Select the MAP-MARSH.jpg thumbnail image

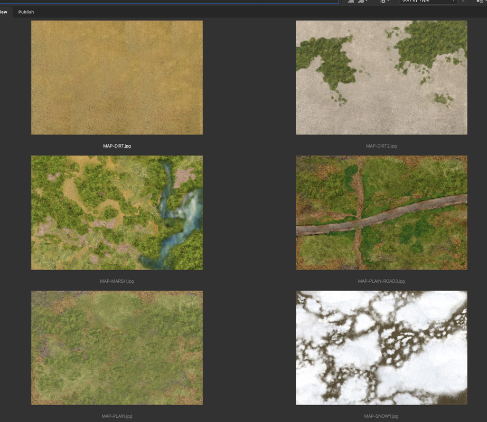117,213
